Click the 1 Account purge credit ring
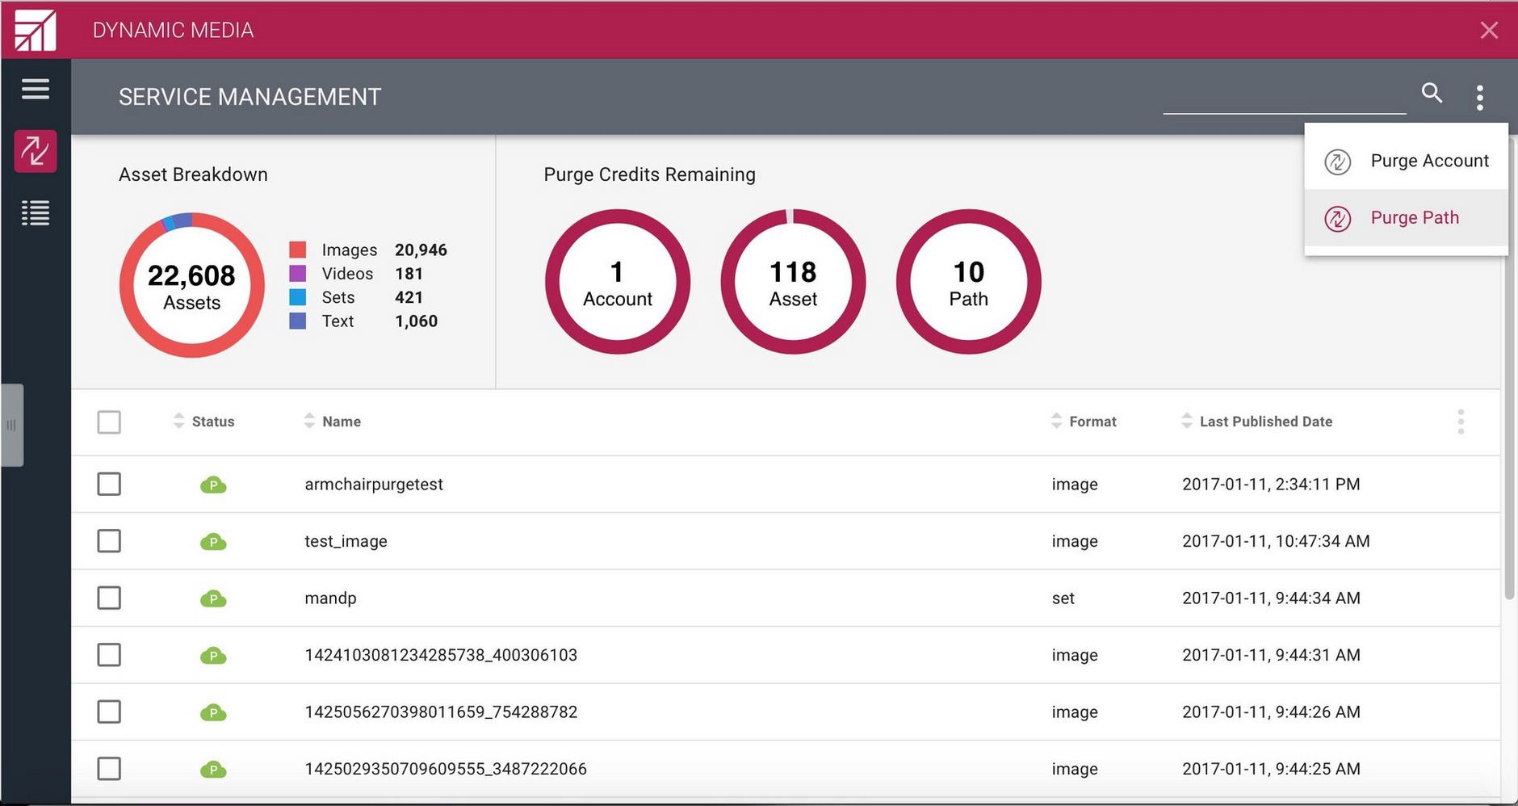 (x=618, y=282)
